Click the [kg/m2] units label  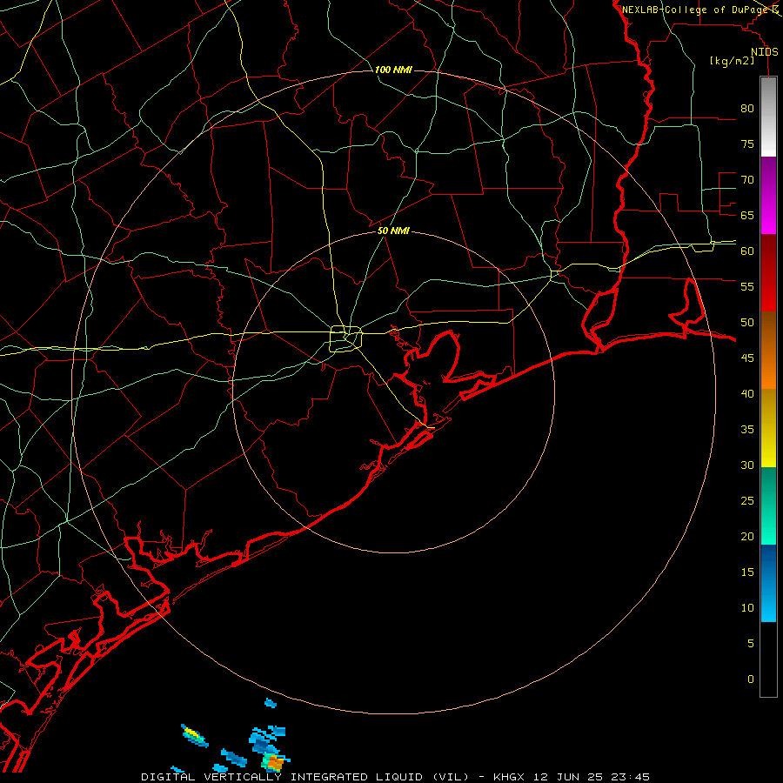click(x=732, y=61)
